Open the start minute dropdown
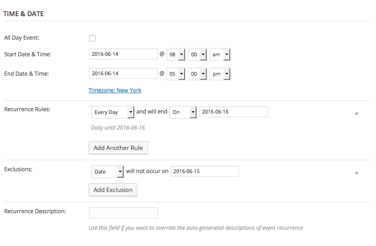The image size is (376, 246). (197, 55)
